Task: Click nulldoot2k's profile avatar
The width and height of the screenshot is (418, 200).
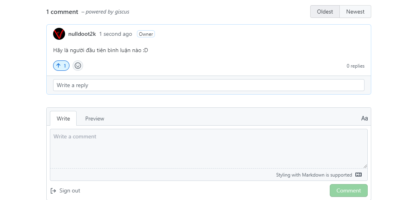Action: [59, 34]
